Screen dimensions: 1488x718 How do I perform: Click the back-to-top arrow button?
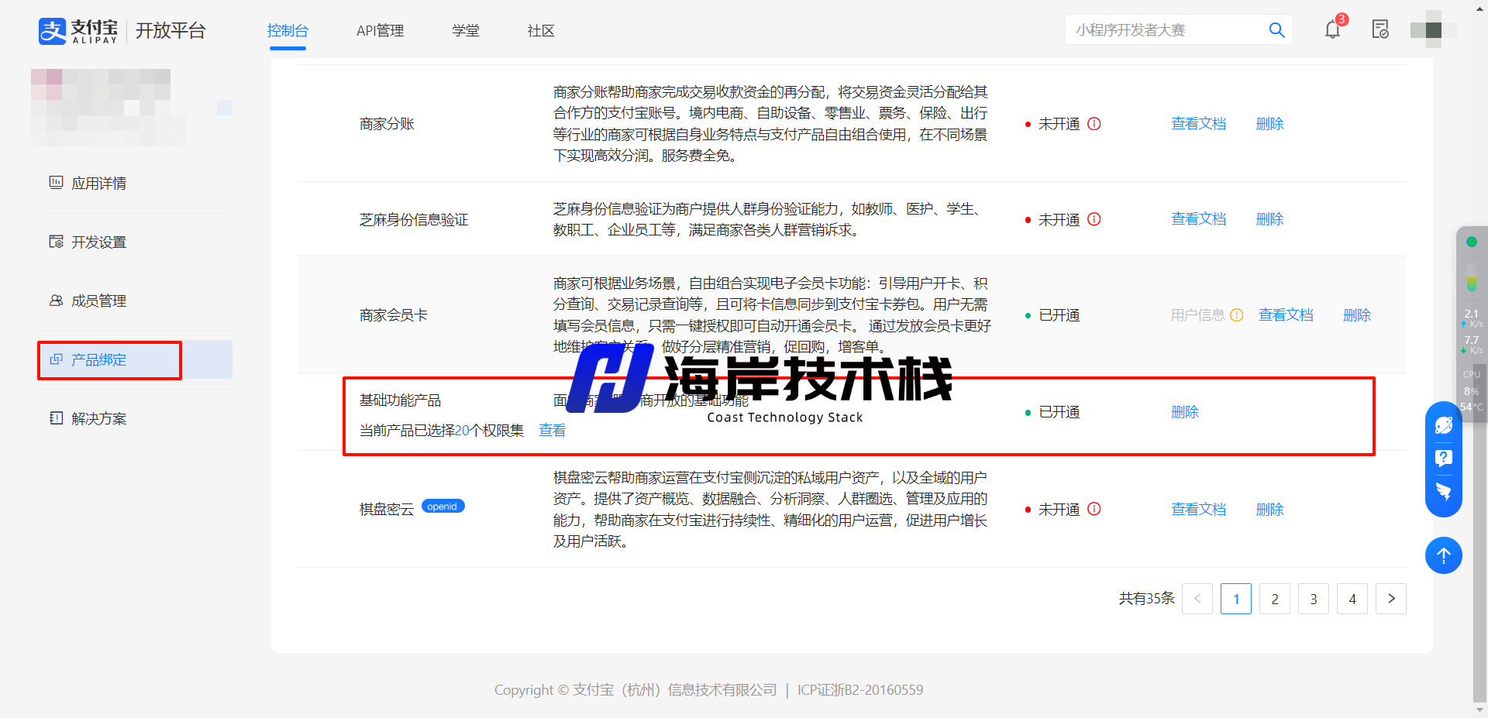point(1443,555)
